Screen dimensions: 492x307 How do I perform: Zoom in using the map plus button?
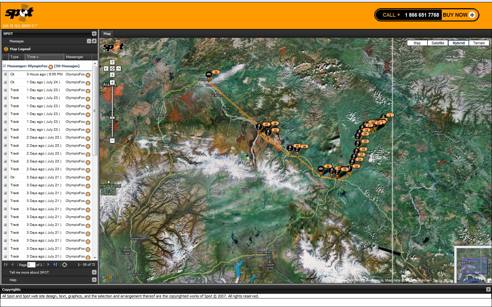pyautogui.click(x=112, y=83)
